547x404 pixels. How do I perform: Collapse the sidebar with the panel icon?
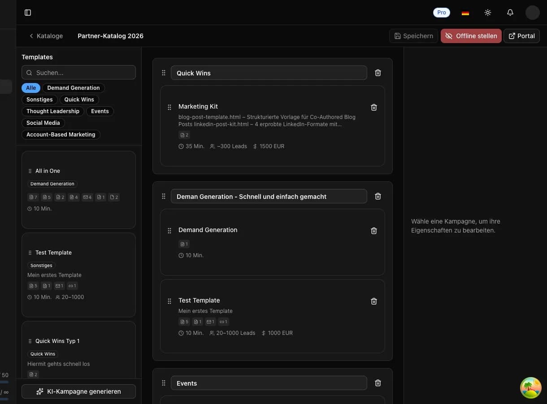click(x=28, y=12)
